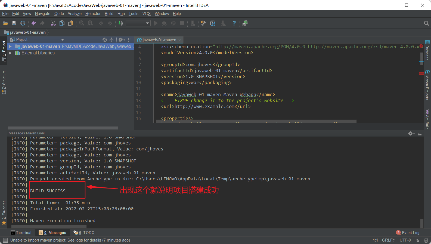The image size is (431, 244).
Task: Expand the External Libraries node
Action: tap(10, 53)
